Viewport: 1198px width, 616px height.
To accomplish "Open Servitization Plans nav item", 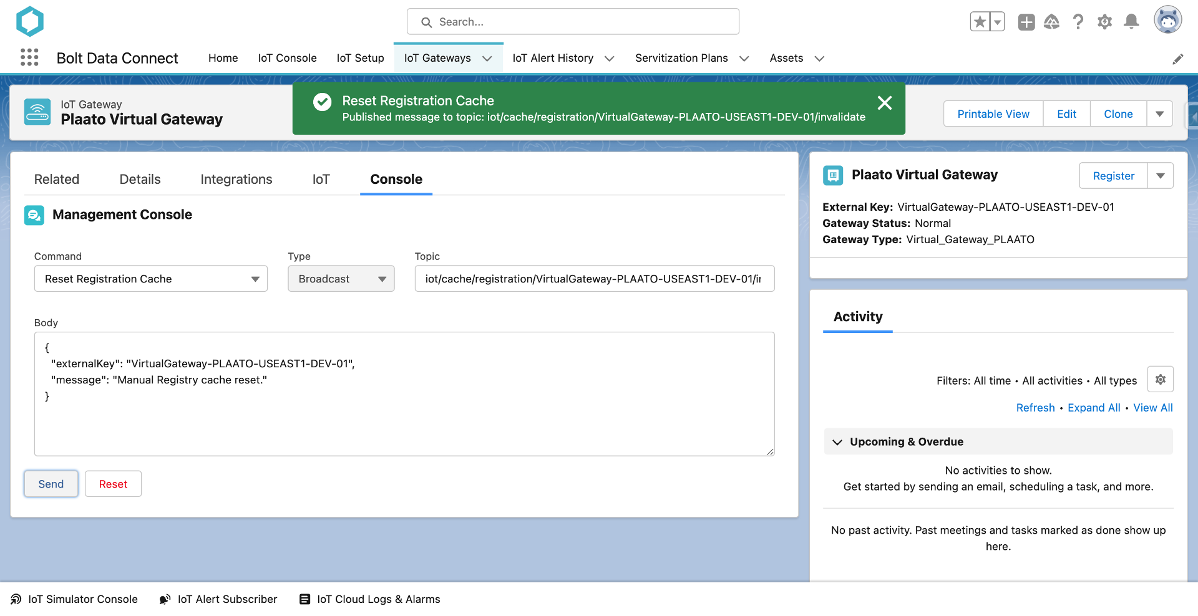I will (x=681, y=58).
